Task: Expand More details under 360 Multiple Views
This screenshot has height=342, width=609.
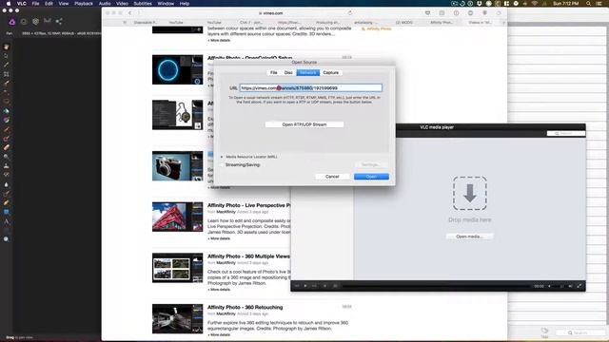Action: coord(219,290)
